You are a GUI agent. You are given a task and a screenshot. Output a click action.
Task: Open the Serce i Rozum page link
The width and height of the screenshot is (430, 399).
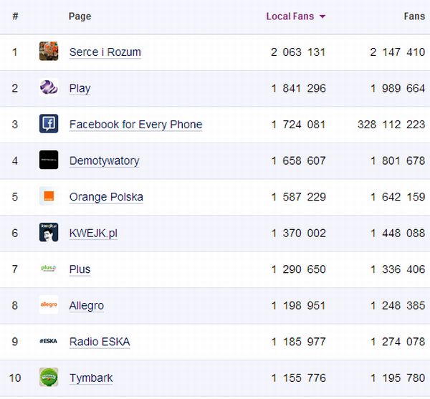coord(105,52)
